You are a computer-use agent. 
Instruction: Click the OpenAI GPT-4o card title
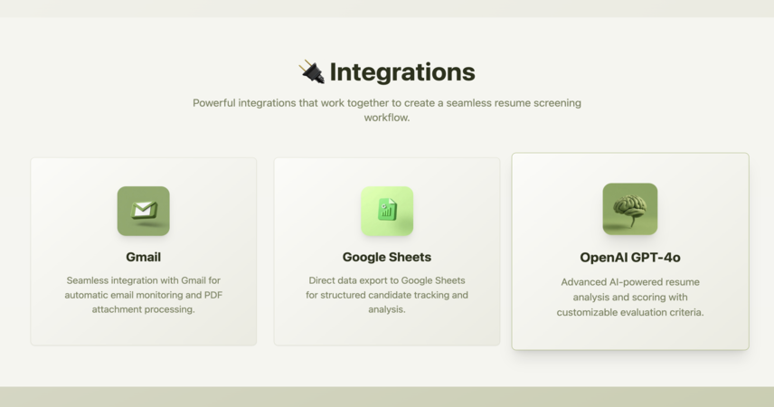630,258
